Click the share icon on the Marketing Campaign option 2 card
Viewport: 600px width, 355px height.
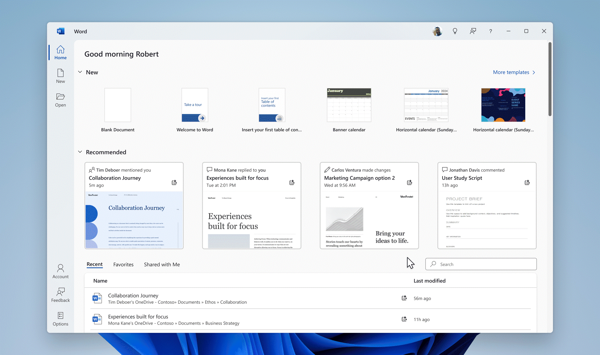(409, 182)
